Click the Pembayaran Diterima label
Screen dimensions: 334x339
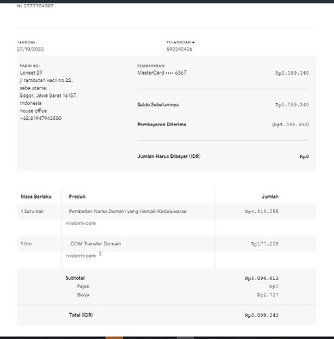(x=162, y=124)
